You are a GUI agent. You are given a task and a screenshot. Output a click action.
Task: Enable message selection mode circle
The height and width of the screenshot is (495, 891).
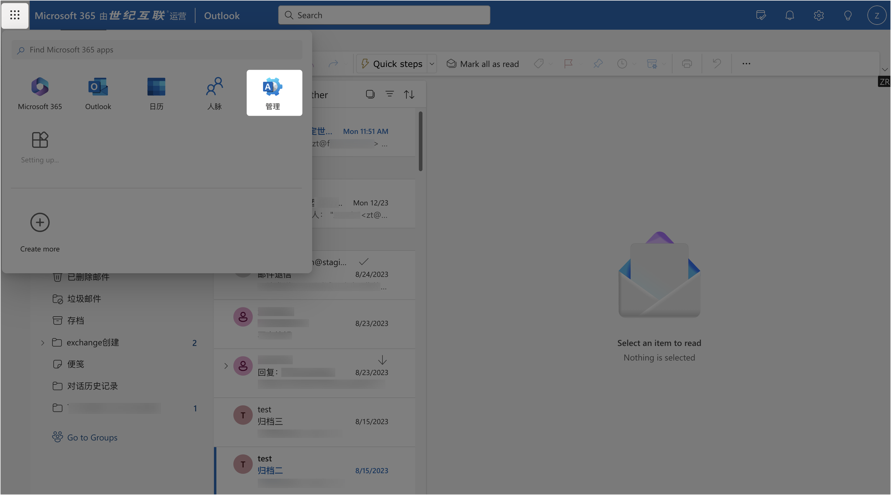370,94
